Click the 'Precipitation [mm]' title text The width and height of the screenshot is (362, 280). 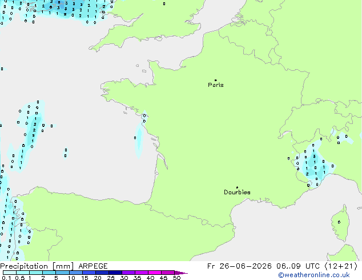pyautogui.click(x=37, y=266)
